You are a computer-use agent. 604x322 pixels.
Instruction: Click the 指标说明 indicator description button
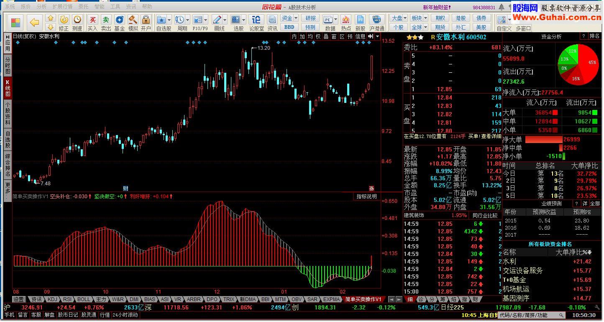(366, 197)
